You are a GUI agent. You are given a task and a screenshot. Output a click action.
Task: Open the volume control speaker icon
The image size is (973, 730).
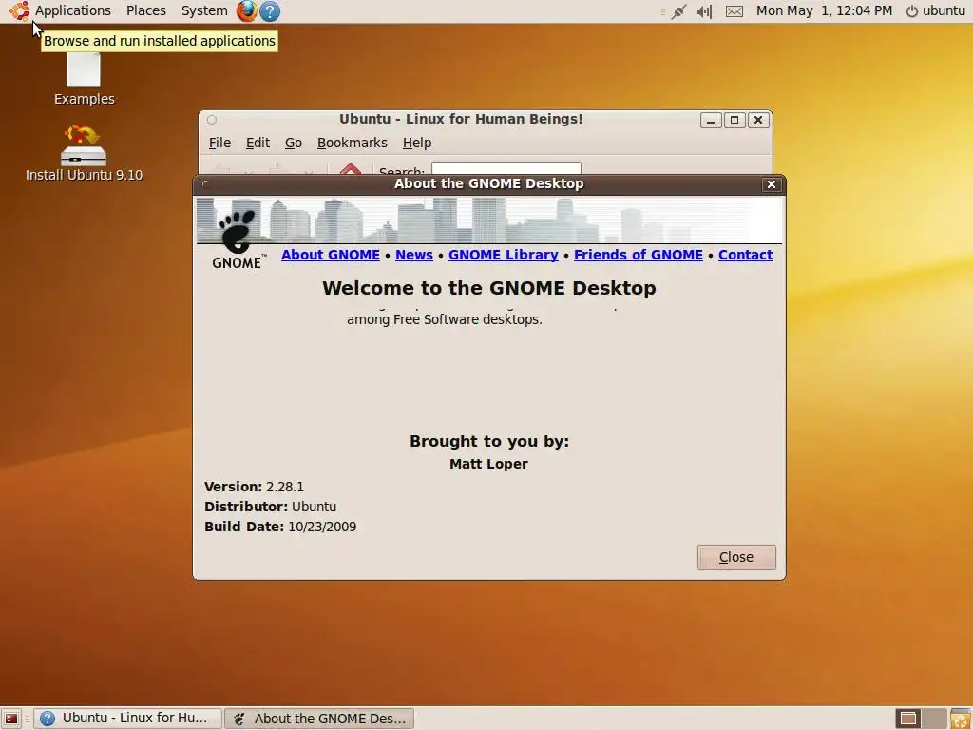click(704, 11)
